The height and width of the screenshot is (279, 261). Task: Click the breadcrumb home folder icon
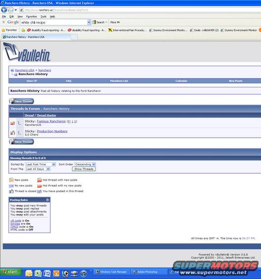(x=12, y=70)
